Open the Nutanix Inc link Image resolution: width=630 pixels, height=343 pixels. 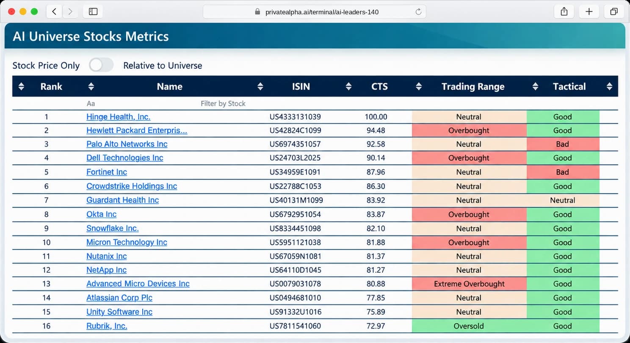tap(107, 256)
